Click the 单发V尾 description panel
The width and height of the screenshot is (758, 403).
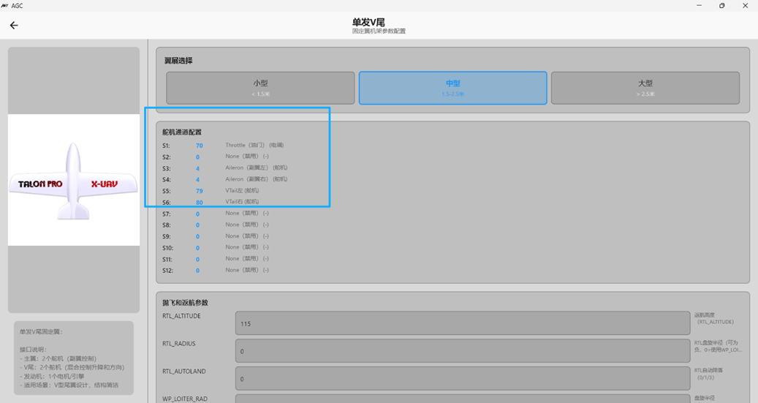coord(74,358)
